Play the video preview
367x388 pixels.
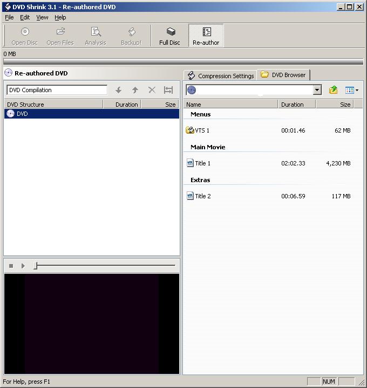coord(23,266)
